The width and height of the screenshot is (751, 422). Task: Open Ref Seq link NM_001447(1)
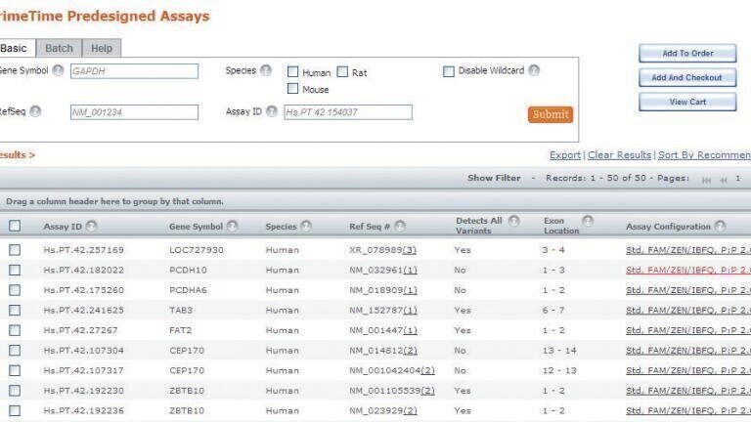[382, 330]
